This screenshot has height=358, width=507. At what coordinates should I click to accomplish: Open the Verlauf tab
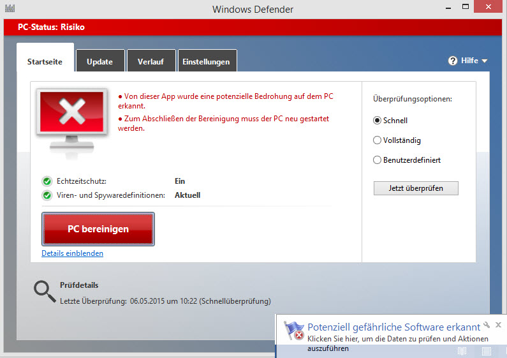151,61
